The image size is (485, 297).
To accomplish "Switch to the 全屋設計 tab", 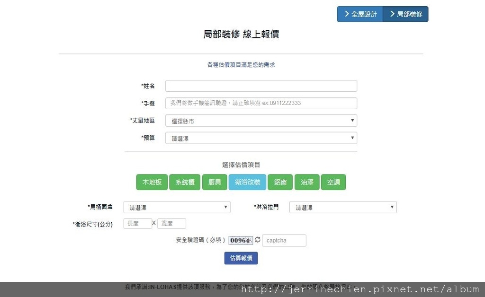I will [359, 14].
